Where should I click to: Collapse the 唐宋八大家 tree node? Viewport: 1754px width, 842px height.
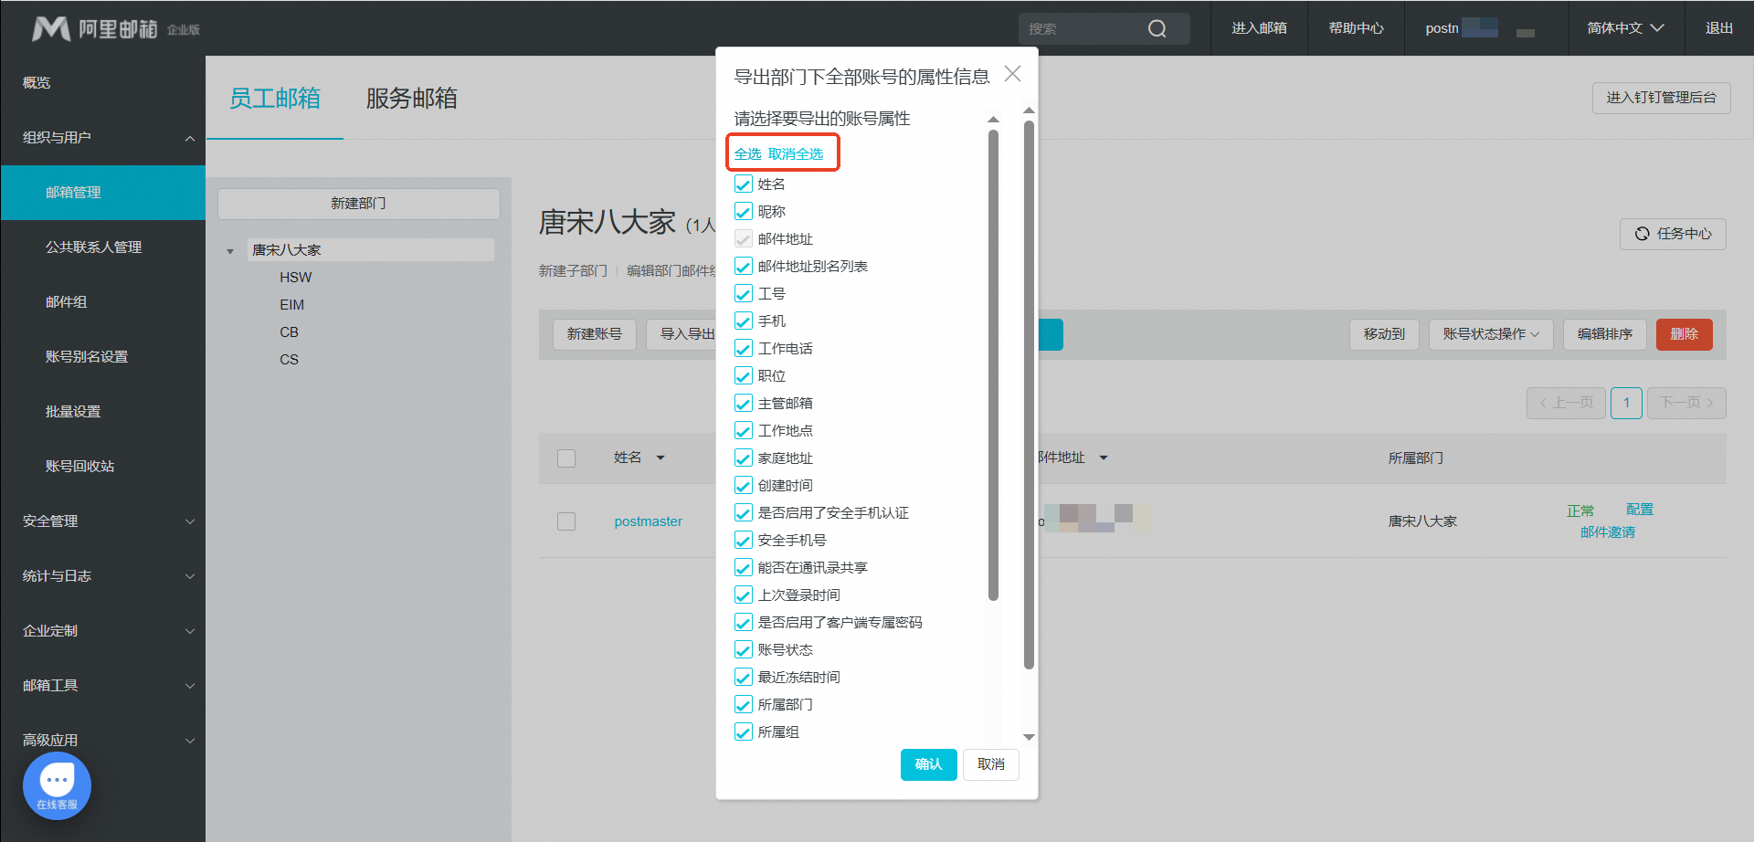(230, 251)
